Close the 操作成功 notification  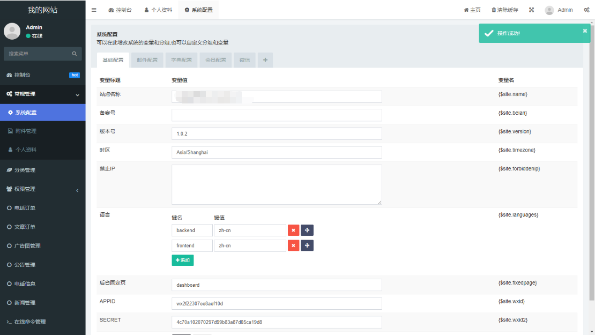pos(585,31)
